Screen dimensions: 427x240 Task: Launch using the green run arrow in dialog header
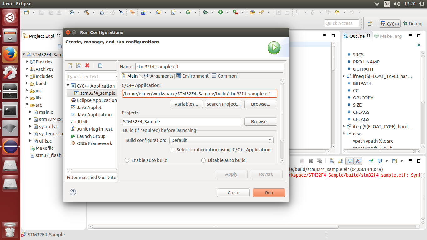pos(274,48)
